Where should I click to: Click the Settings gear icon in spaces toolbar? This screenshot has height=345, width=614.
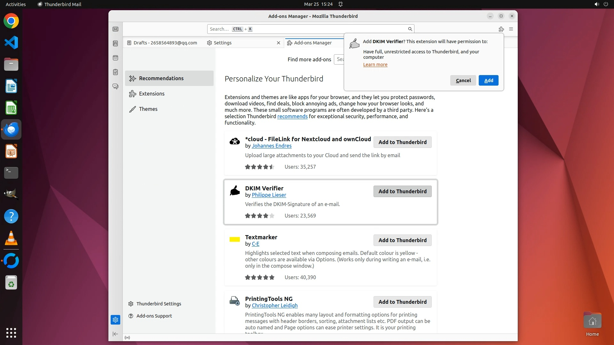click(115, 320)
